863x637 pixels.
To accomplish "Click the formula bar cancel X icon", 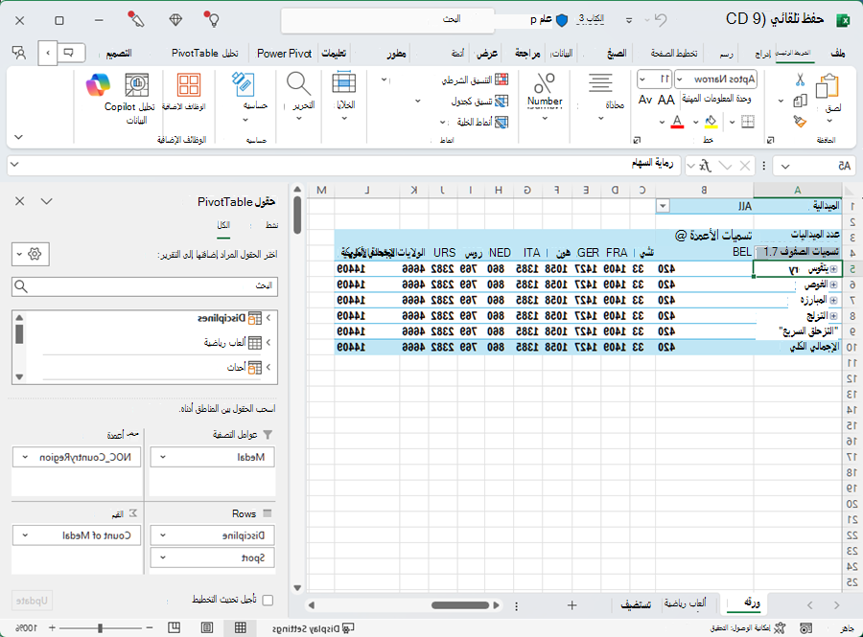I will tap(745, 166).
